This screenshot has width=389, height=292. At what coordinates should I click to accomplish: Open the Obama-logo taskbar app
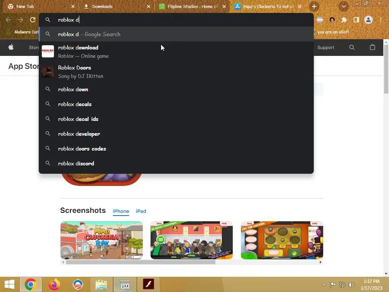pos(77,284)
